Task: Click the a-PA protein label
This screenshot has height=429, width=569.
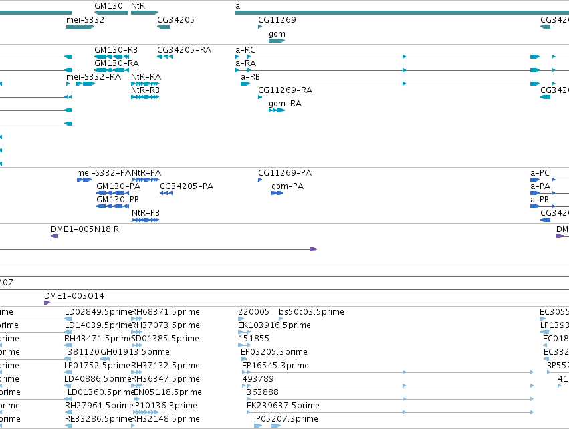Action: point(540,186)
